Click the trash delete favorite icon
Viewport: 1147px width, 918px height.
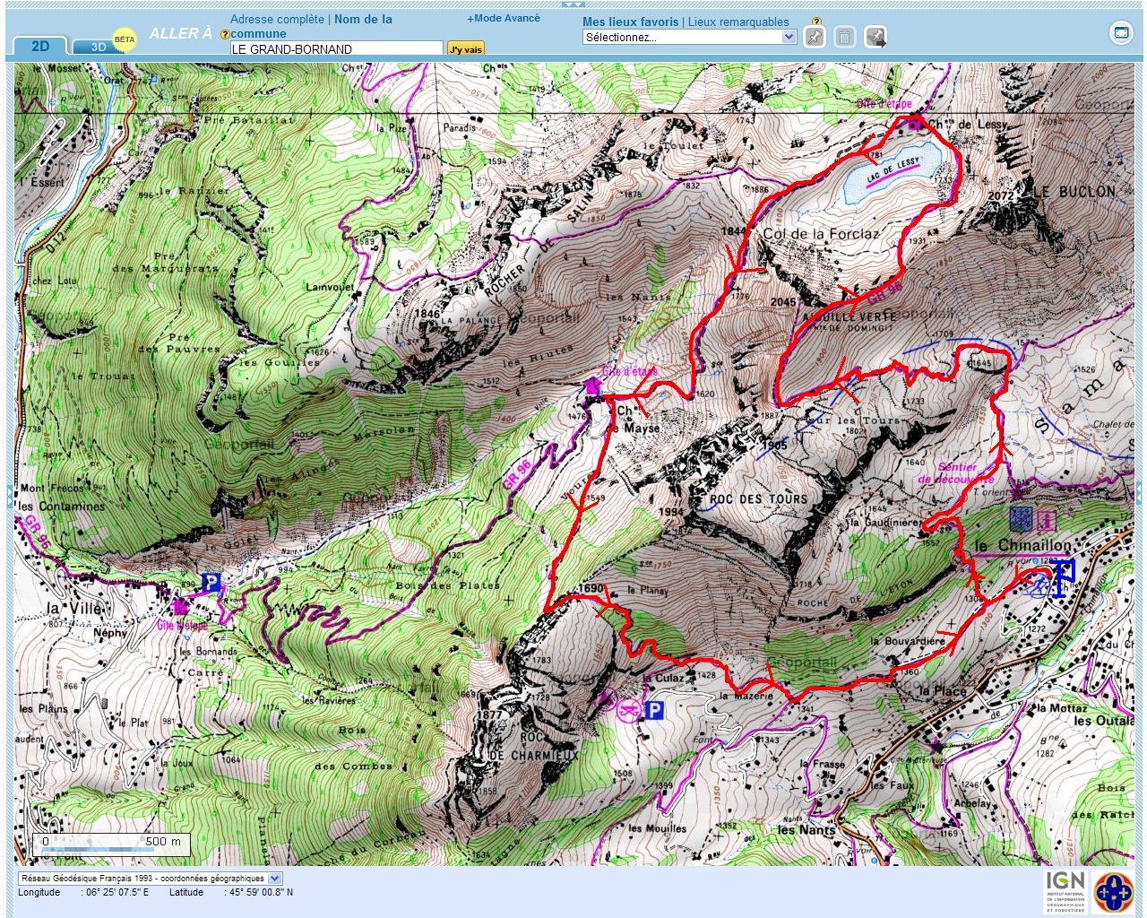tap(844, 37)
